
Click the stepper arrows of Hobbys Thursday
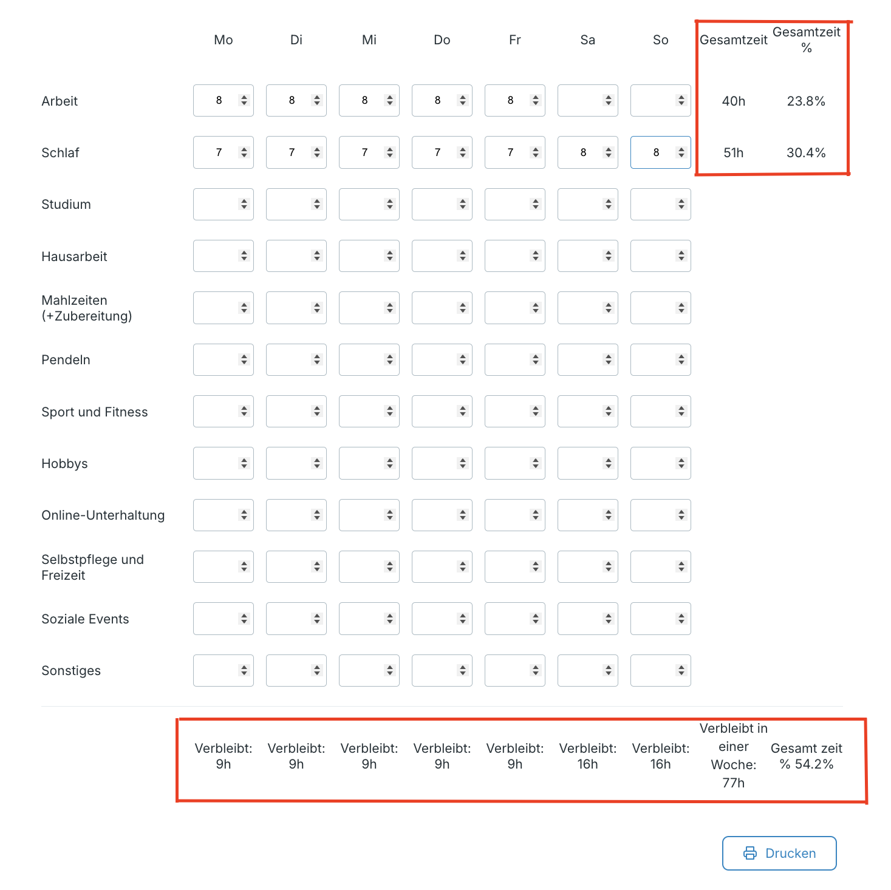click(x=463, y=463)
